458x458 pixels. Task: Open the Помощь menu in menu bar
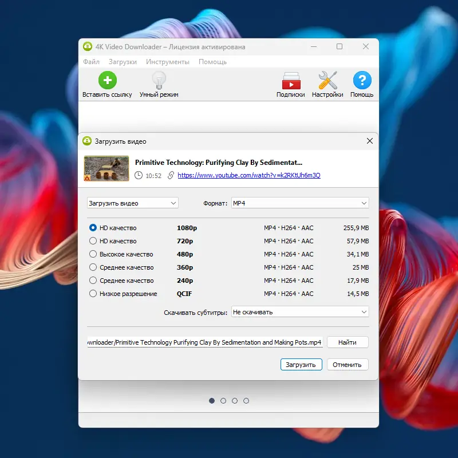click(212, 62)
